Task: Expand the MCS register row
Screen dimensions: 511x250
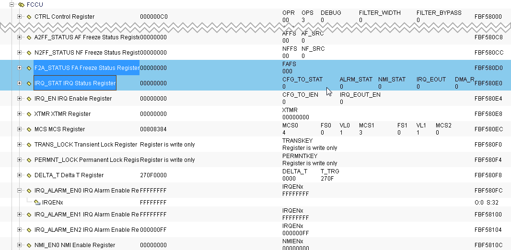Action: pyautogui.click(x=19, y=129)
